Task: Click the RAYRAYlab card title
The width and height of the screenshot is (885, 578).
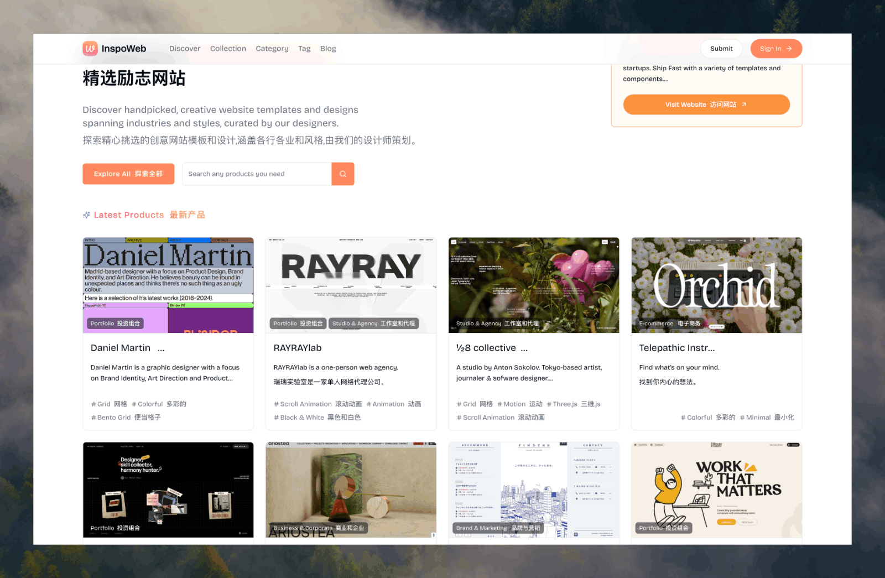Action: (298, 348)
